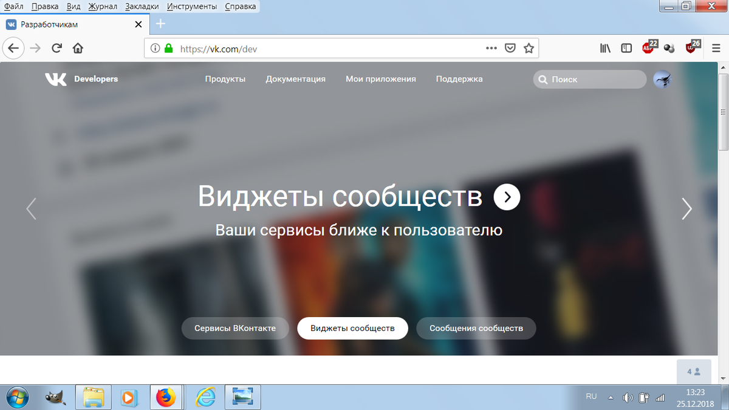Go back to previous page
Image resolution: width=729 pixels, height=410 pixels.
click(x=14, y=48)
